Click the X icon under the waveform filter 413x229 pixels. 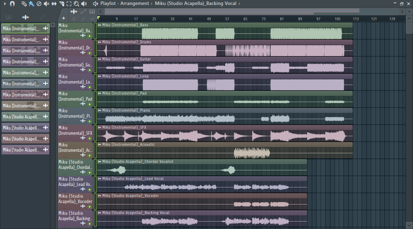tap(74, 19)
